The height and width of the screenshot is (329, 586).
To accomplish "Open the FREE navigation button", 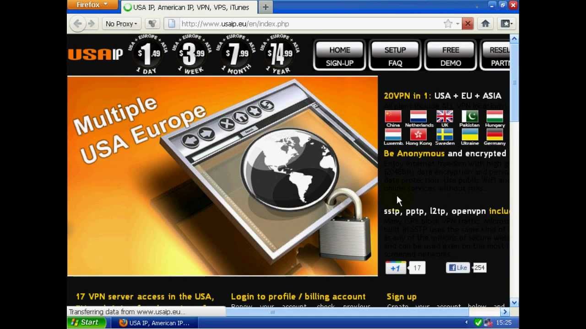I will [x=450, y=50].
